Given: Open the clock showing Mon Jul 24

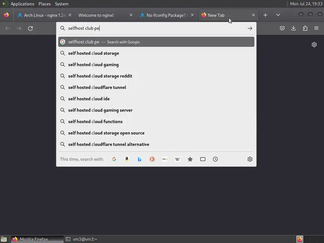Looking at the screenshot, I should point(306,4).
